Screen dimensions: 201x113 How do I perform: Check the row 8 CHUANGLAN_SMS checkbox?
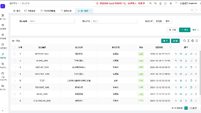pyautogui.click(x=14, y=101)
